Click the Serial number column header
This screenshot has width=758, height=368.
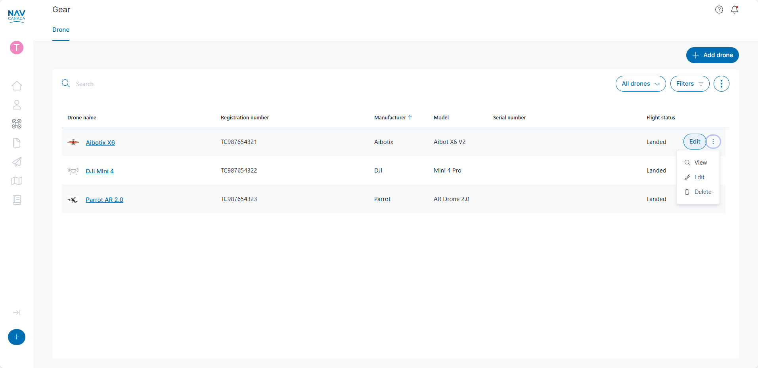pyautogui.click(x=509, y=117)
